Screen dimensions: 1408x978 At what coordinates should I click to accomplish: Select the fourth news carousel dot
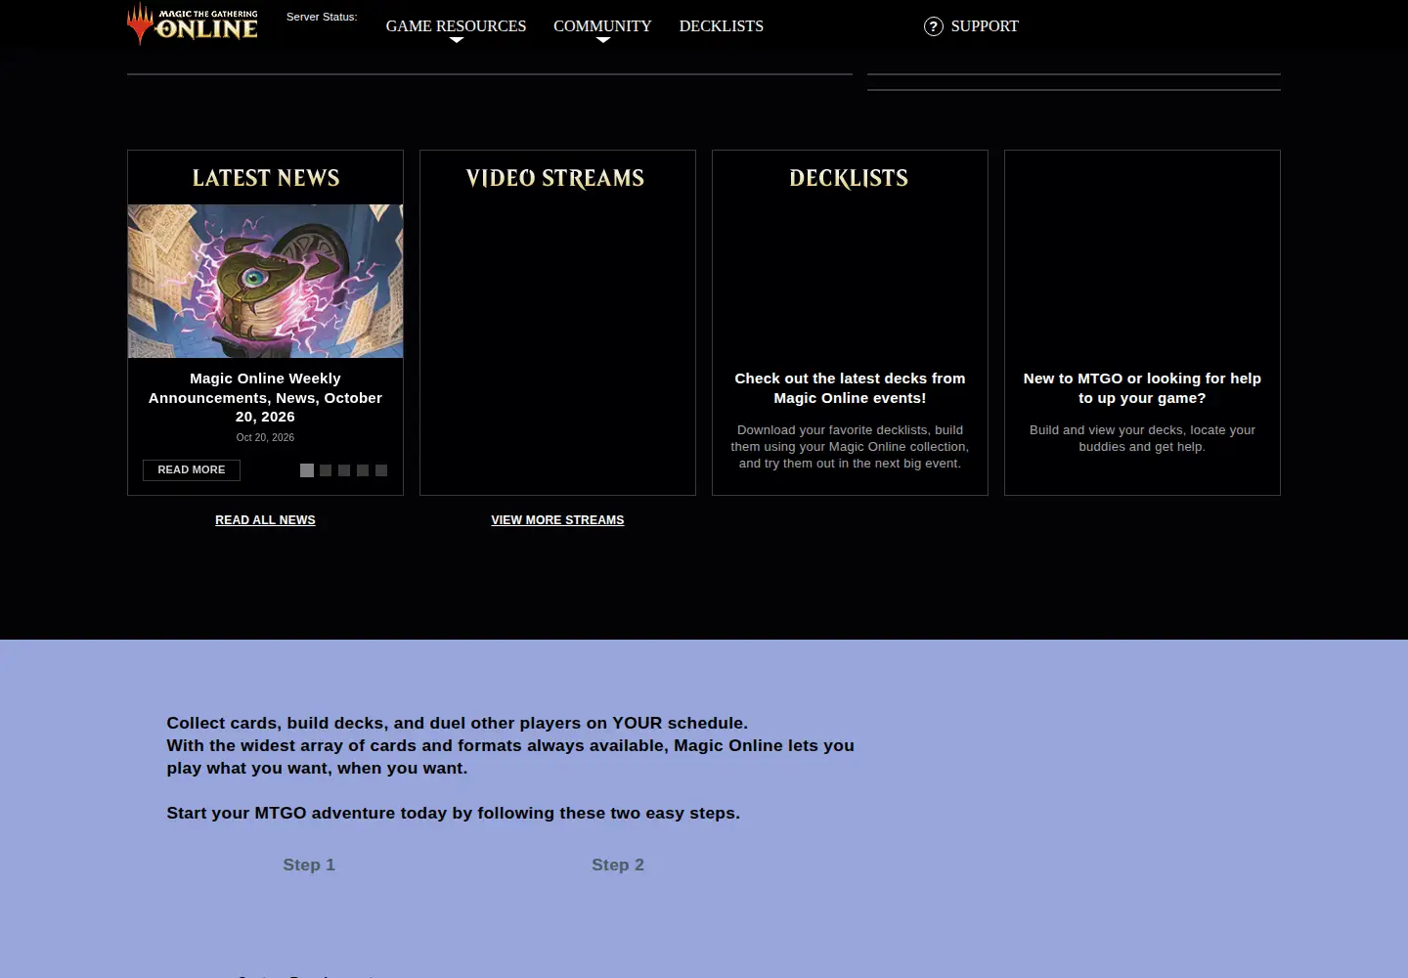363,470
